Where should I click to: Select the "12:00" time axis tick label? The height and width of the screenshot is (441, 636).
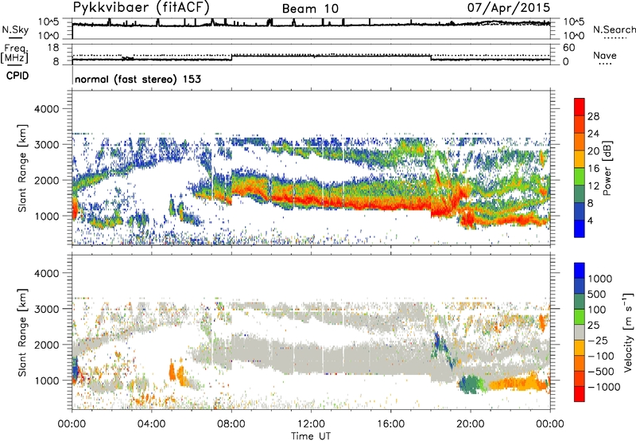[x=311, y=424]
